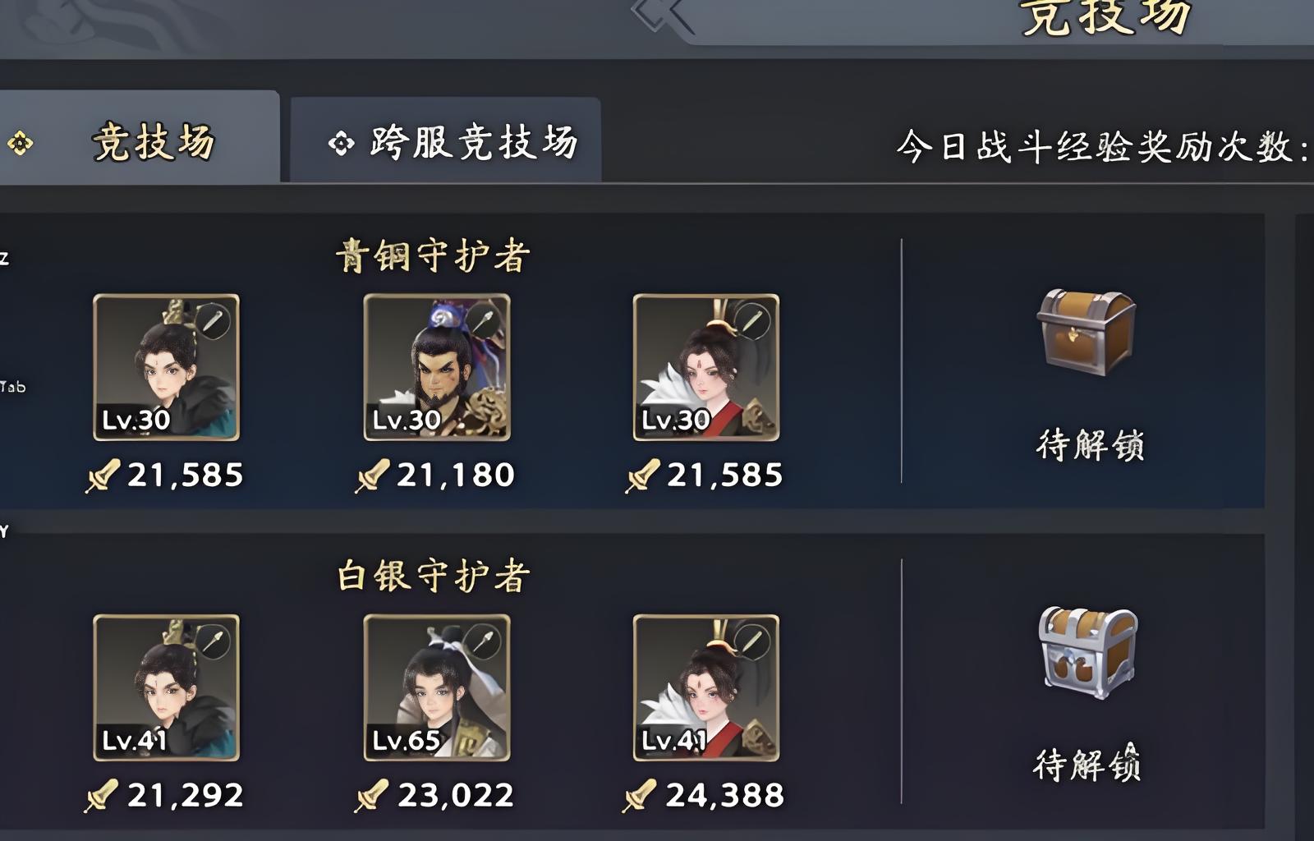Select Lv.41 female hero with 24,388 power
1314x841 pixels.
coord(706,687)
